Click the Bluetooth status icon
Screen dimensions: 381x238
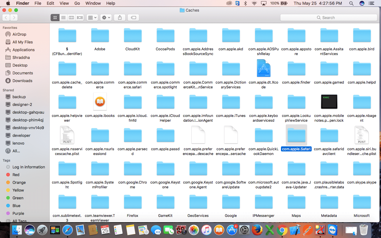[246, 3]
